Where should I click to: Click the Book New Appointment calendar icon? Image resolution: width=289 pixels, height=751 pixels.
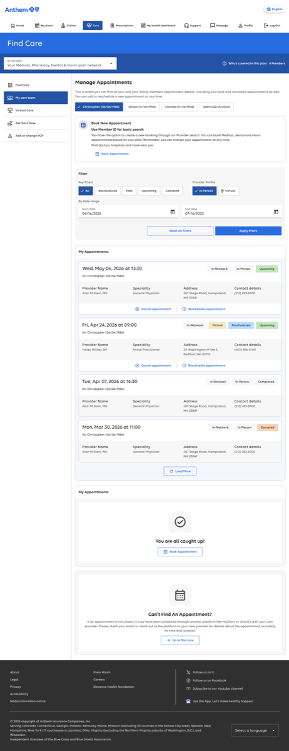pyautogui.click(x=83, y=125)
